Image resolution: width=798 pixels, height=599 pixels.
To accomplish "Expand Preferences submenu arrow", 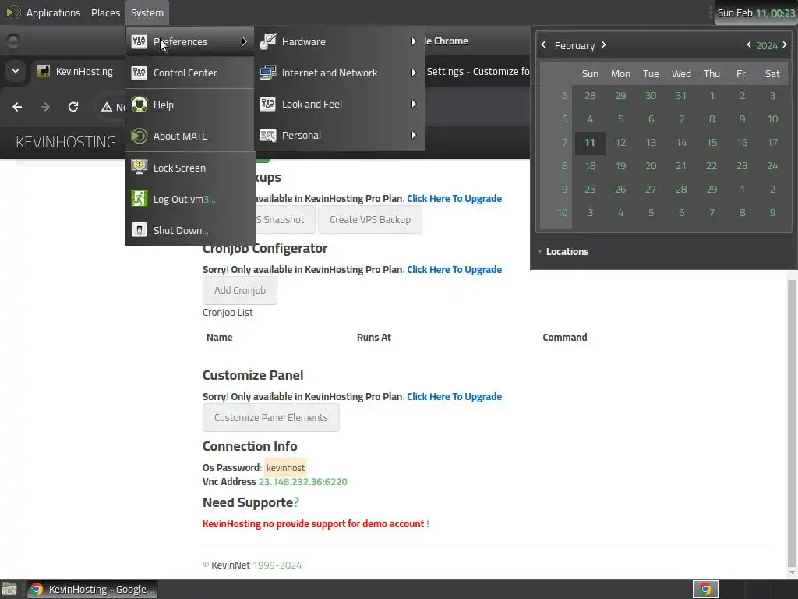I will click(244, 41).
